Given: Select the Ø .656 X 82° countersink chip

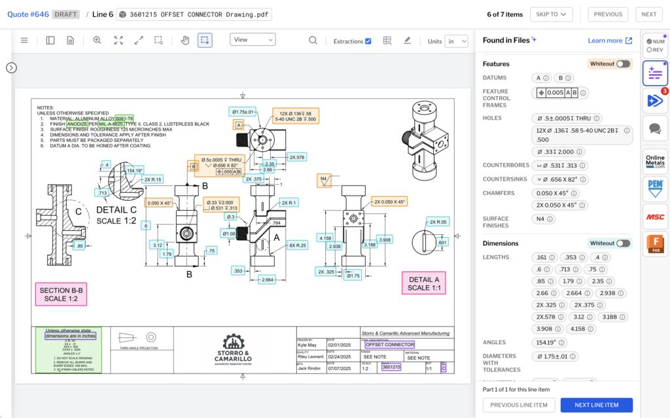Looking at the screenshot, I should tap(560, 179).
